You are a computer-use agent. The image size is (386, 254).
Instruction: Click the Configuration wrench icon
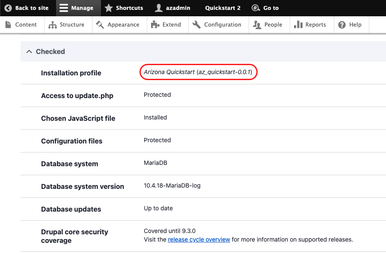196,25
